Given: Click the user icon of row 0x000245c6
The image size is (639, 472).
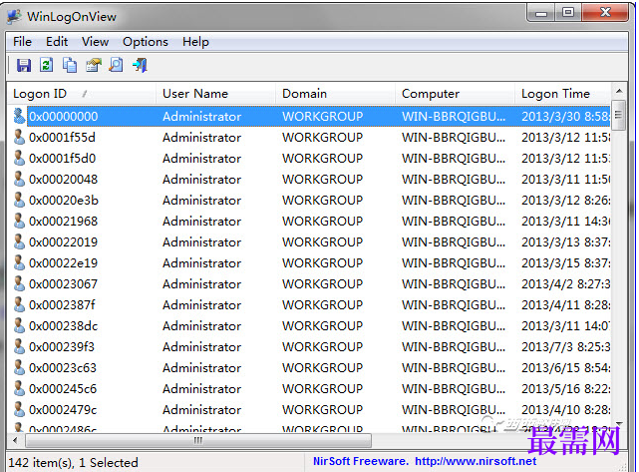Looking at the screenshot, I should [19, 388].
